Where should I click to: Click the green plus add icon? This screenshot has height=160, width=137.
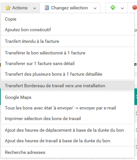click(x=113, y=7)
